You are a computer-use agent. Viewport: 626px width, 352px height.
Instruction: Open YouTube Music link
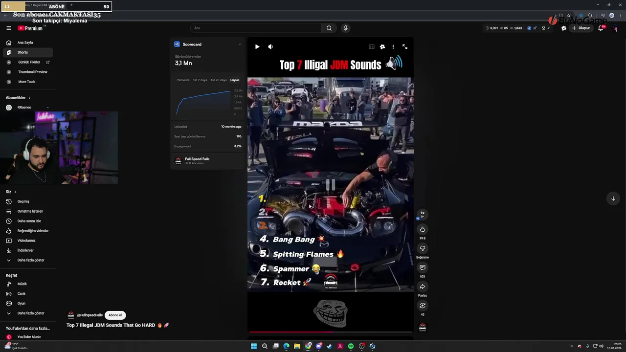point(27,337)
